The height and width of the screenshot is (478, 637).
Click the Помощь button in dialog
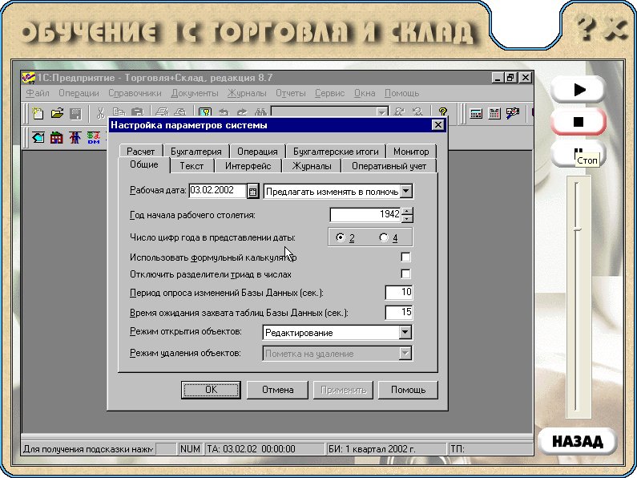point(408,390)
